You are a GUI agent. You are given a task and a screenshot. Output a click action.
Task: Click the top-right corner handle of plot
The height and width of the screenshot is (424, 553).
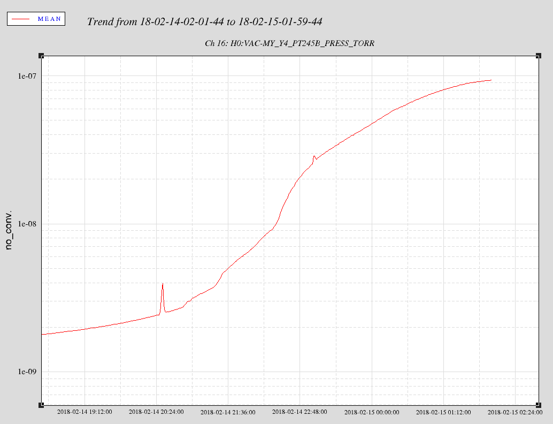click(x=539, y=56)
